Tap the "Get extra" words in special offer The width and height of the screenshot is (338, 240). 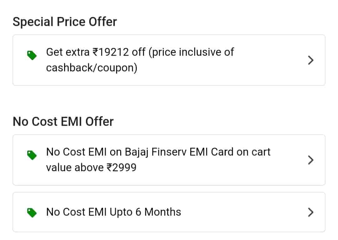tap(68, 52)
